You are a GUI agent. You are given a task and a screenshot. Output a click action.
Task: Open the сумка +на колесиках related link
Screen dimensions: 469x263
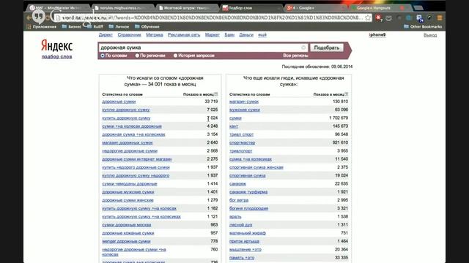pyautogui.click(x=251, y=159)
